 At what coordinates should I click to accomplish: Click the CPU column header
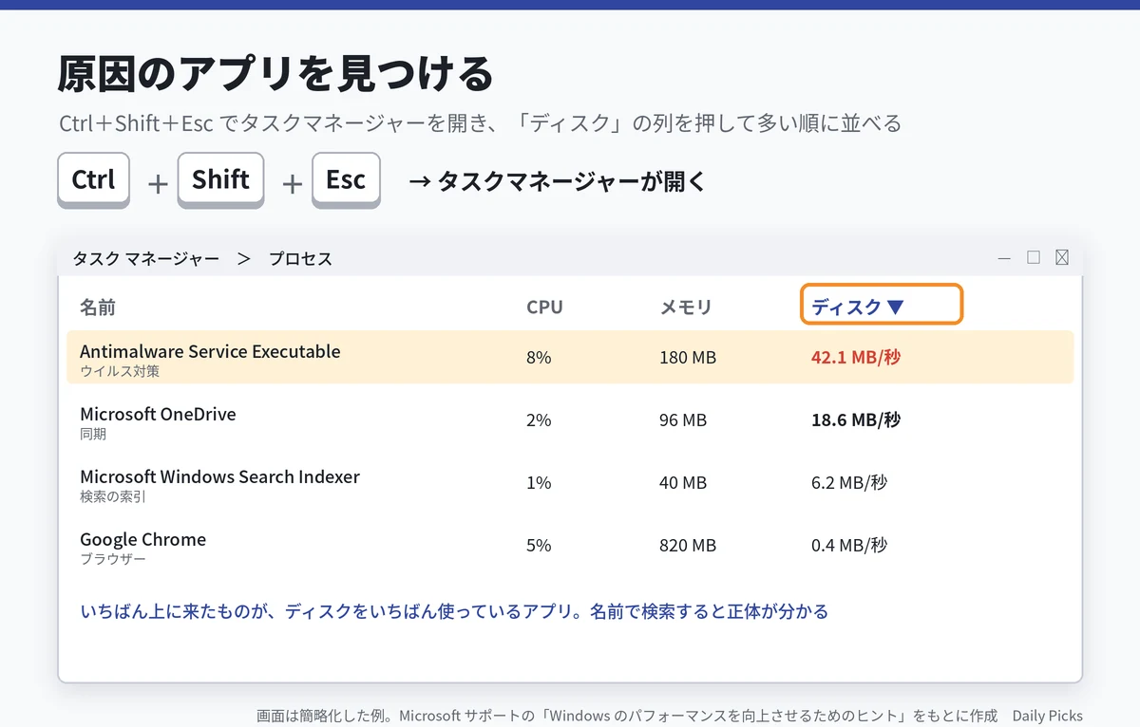pyautogui.click(x=544, y=308)
